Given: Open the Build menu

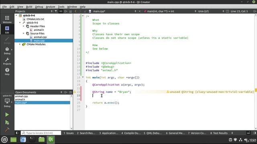Looking at the screenshot, I should [29, 7].
